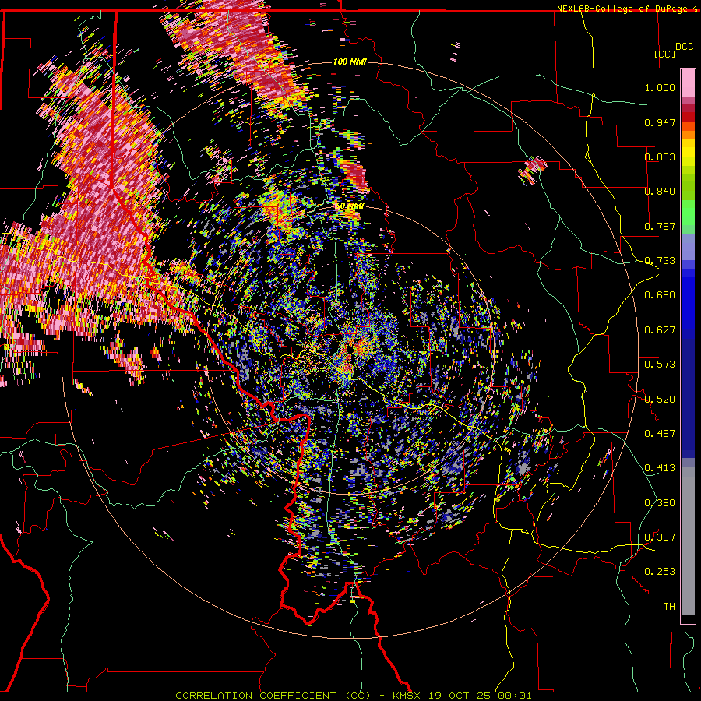701x701 pixels.
Task: Click the [CC] units label
Action: click(x=664, y=54)
